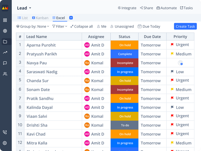Image resolution: width=201 pixels, height=151 pixels.
Task: Add a new view with the plus button
Action: (x=71, y=18)
